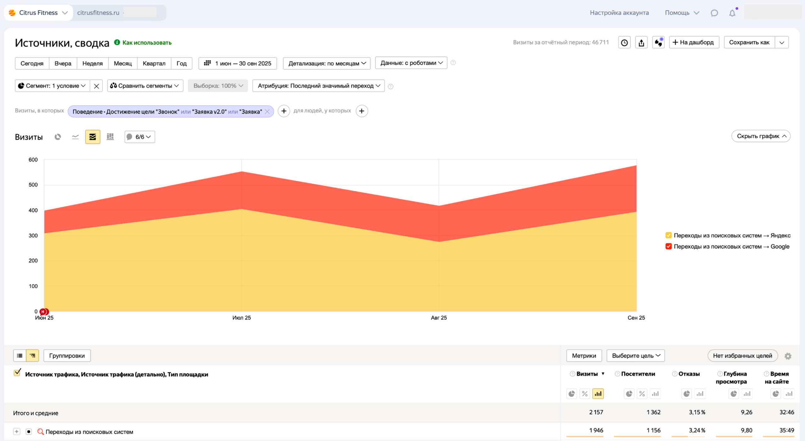
Task: Open the notifications bell
Action: pyautogui.click(x=732, y=13)
